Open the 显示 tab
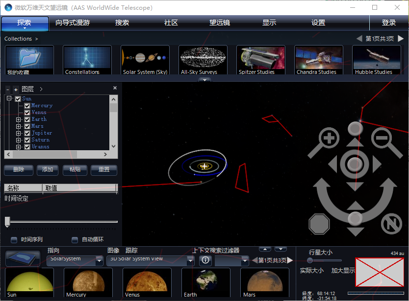The image size is (409, 301). coord(269,23)
